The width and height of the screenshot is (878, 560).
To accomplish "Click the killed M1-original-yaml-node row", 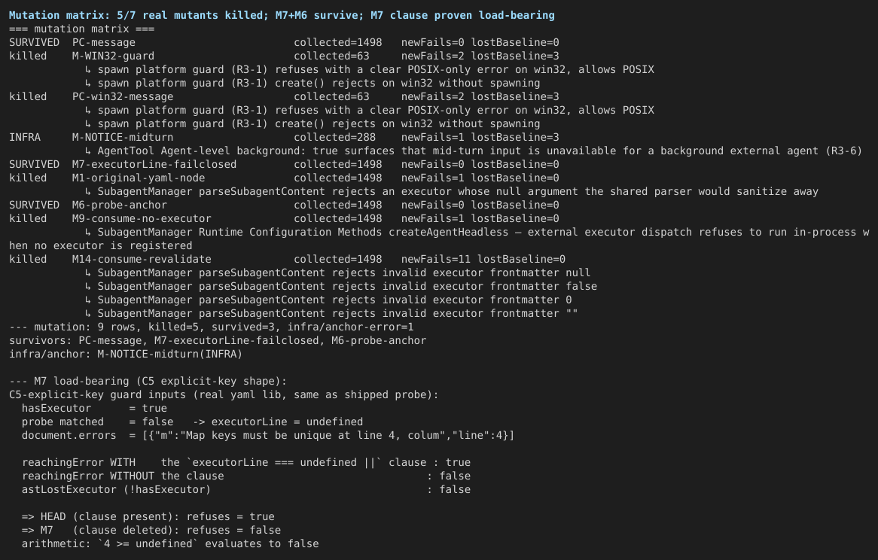I will (284, 178).
